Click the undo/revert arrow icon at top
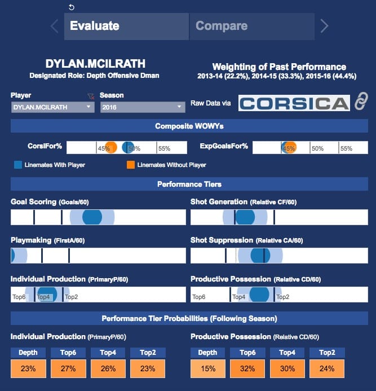The width and height of the screenshot is (376, 391). point(71,7)
